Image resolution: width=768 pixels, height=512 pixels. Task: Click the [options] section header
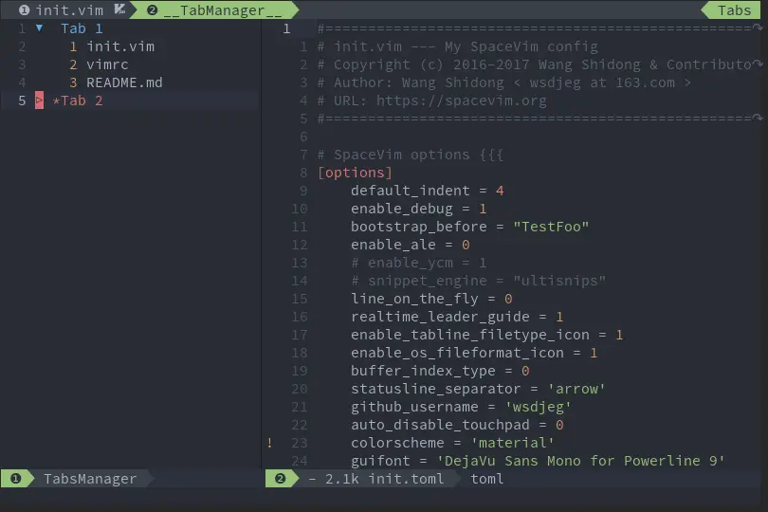click(355, 173)
